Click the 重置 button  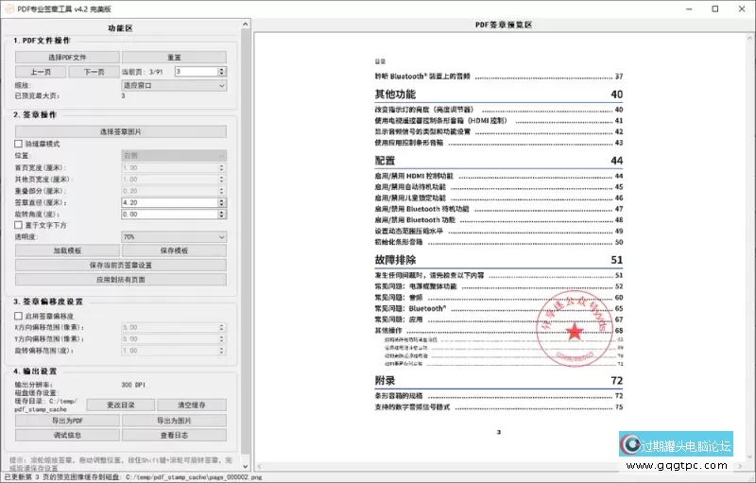point(174,58)
